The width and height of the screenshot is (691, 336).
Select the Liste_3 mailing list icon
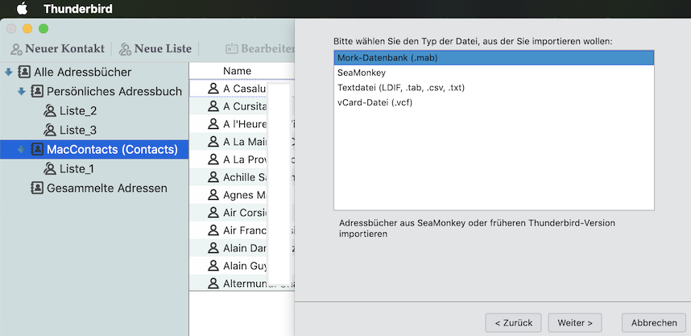(50, 131)
